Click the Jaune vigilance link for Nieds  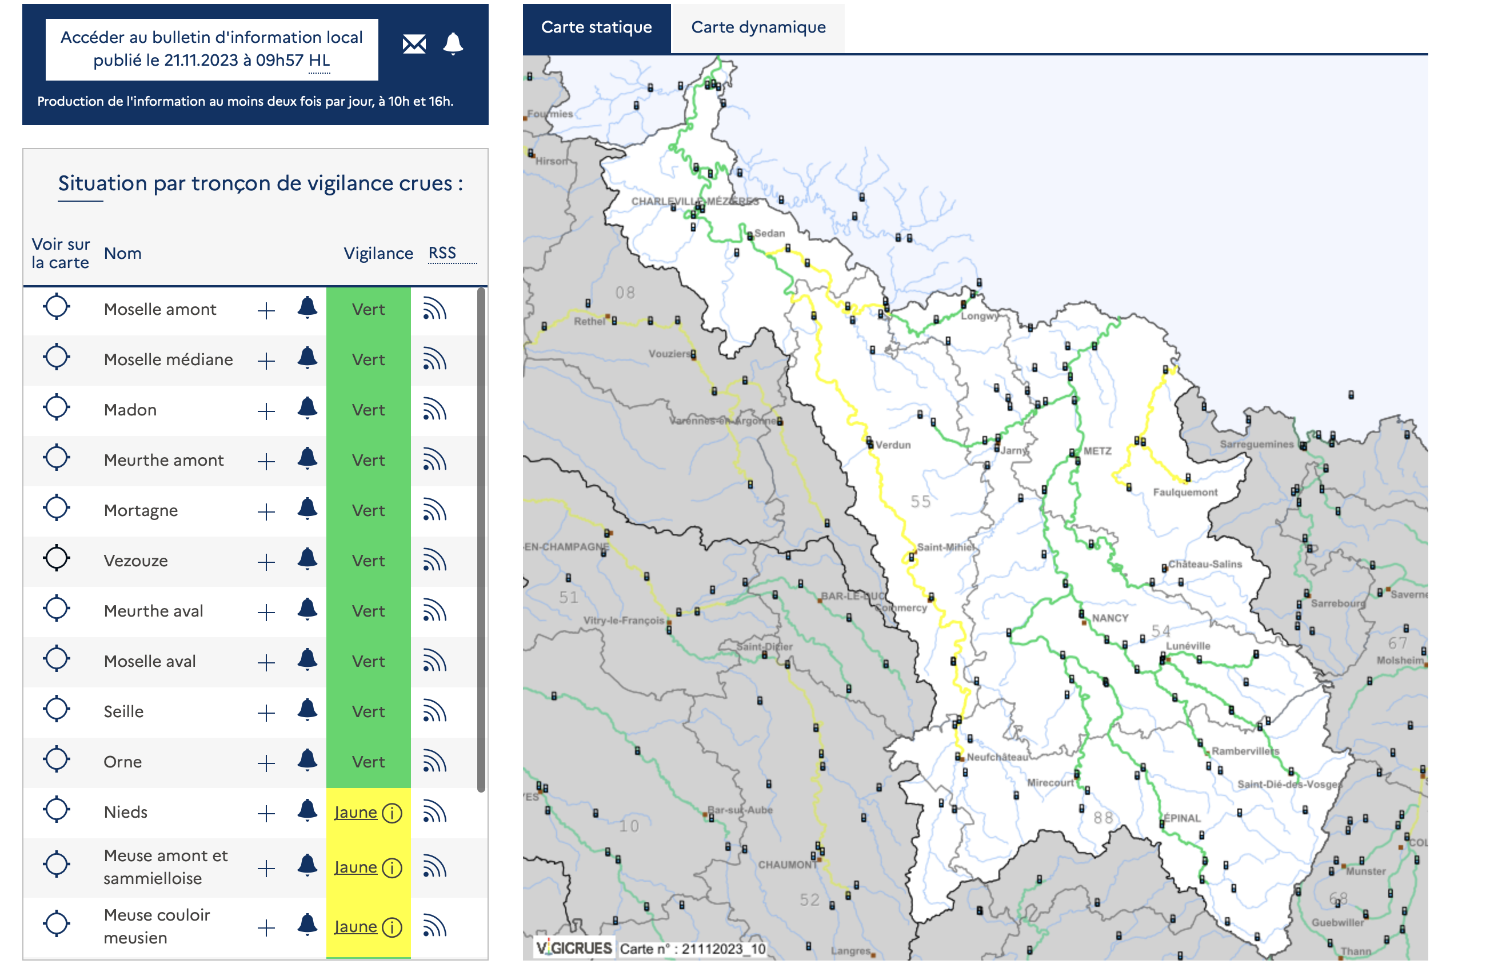355,813
